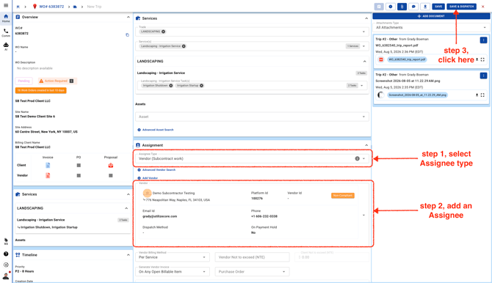Click the 16 Work Orders created banner
The height and width of the screenshot is (283, 492).
pos(41,90)
